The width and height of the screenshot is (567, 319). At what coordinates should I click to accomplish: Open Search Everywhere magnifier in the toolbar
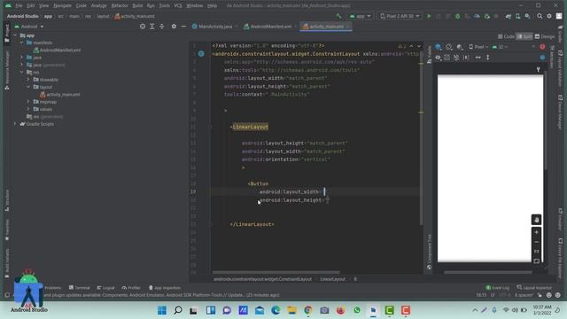coord(540,16)
